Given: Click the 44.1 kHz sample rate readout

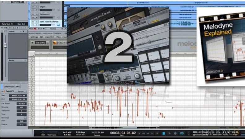Looking at the screenshot, I should pyautogui.click(x=67, y=132).
